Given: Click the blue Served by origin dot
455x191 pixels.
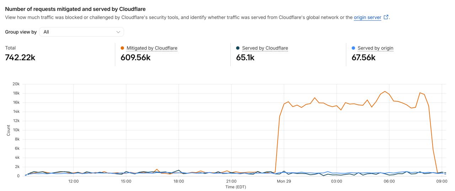Looking at the screenshot, I should click(x=353, y=48).
